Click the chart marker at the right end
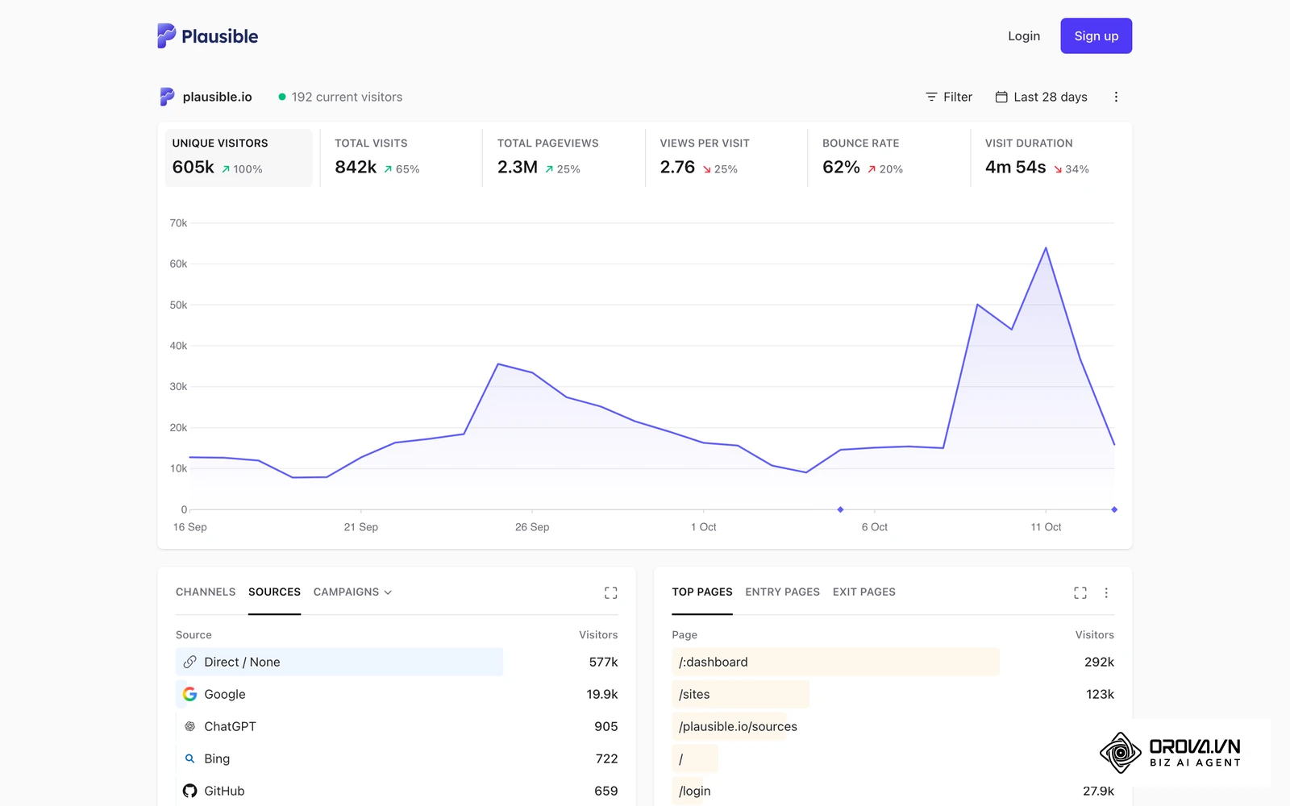This screenshot has height=806, width=1290. [1114, 509]
